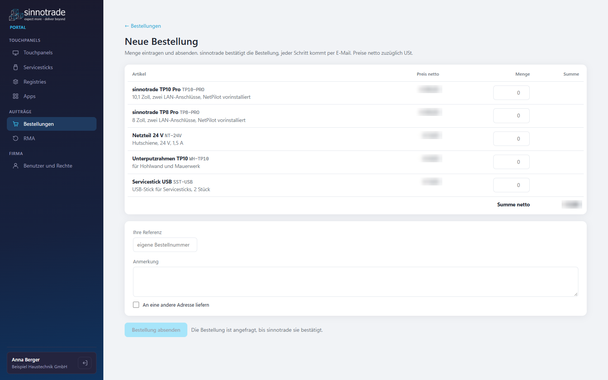
Task: Click the article name sinnotrade TP8 Pro
Action: [x=155, y=112]
